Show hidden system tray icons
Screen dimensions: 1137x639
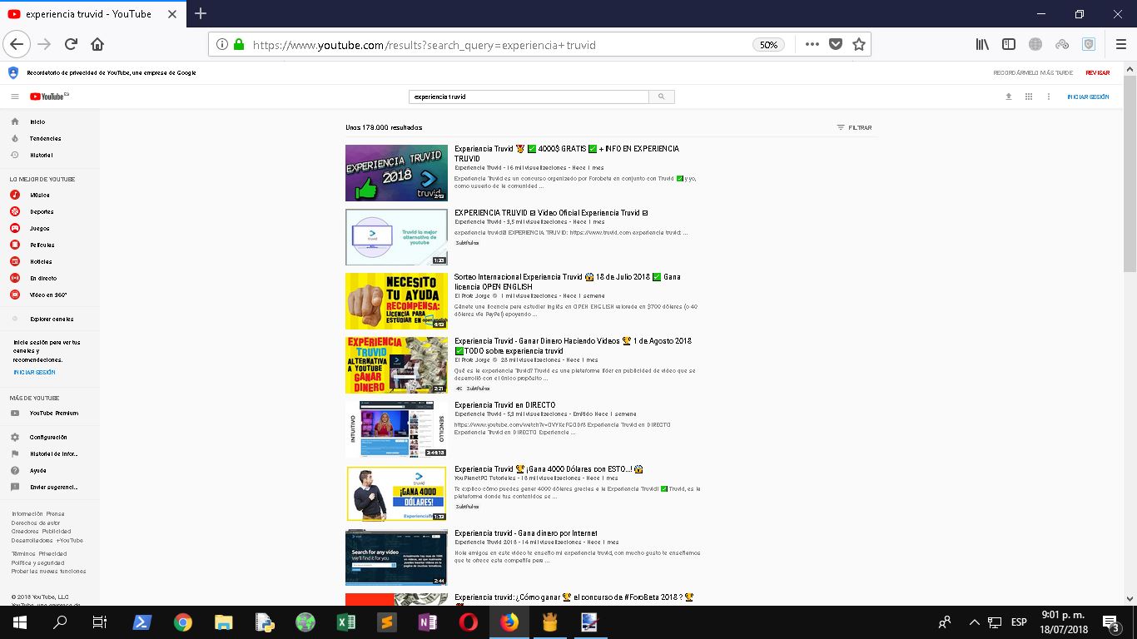[x=974, y=622]
